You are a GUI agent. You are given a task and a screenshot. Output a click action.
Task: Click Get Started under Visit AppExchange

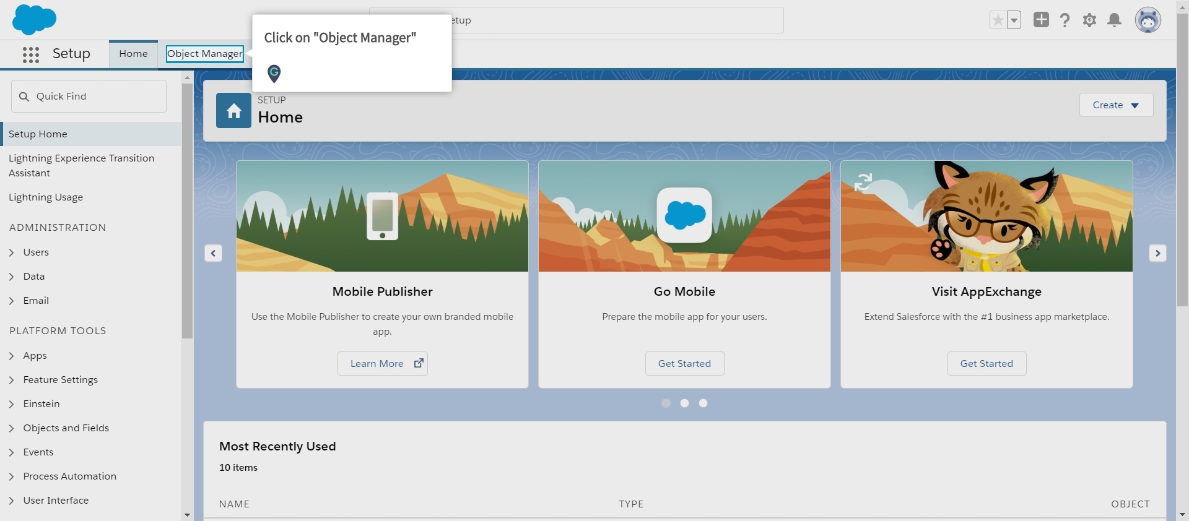(986, 364)
